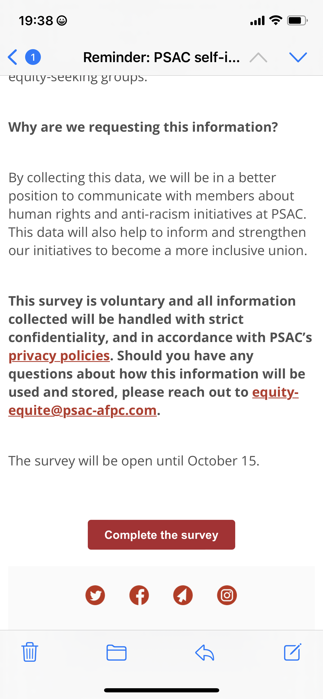Reply to email with the arrow icon
This screenshot has height=699, width=323.
(205, 653)
